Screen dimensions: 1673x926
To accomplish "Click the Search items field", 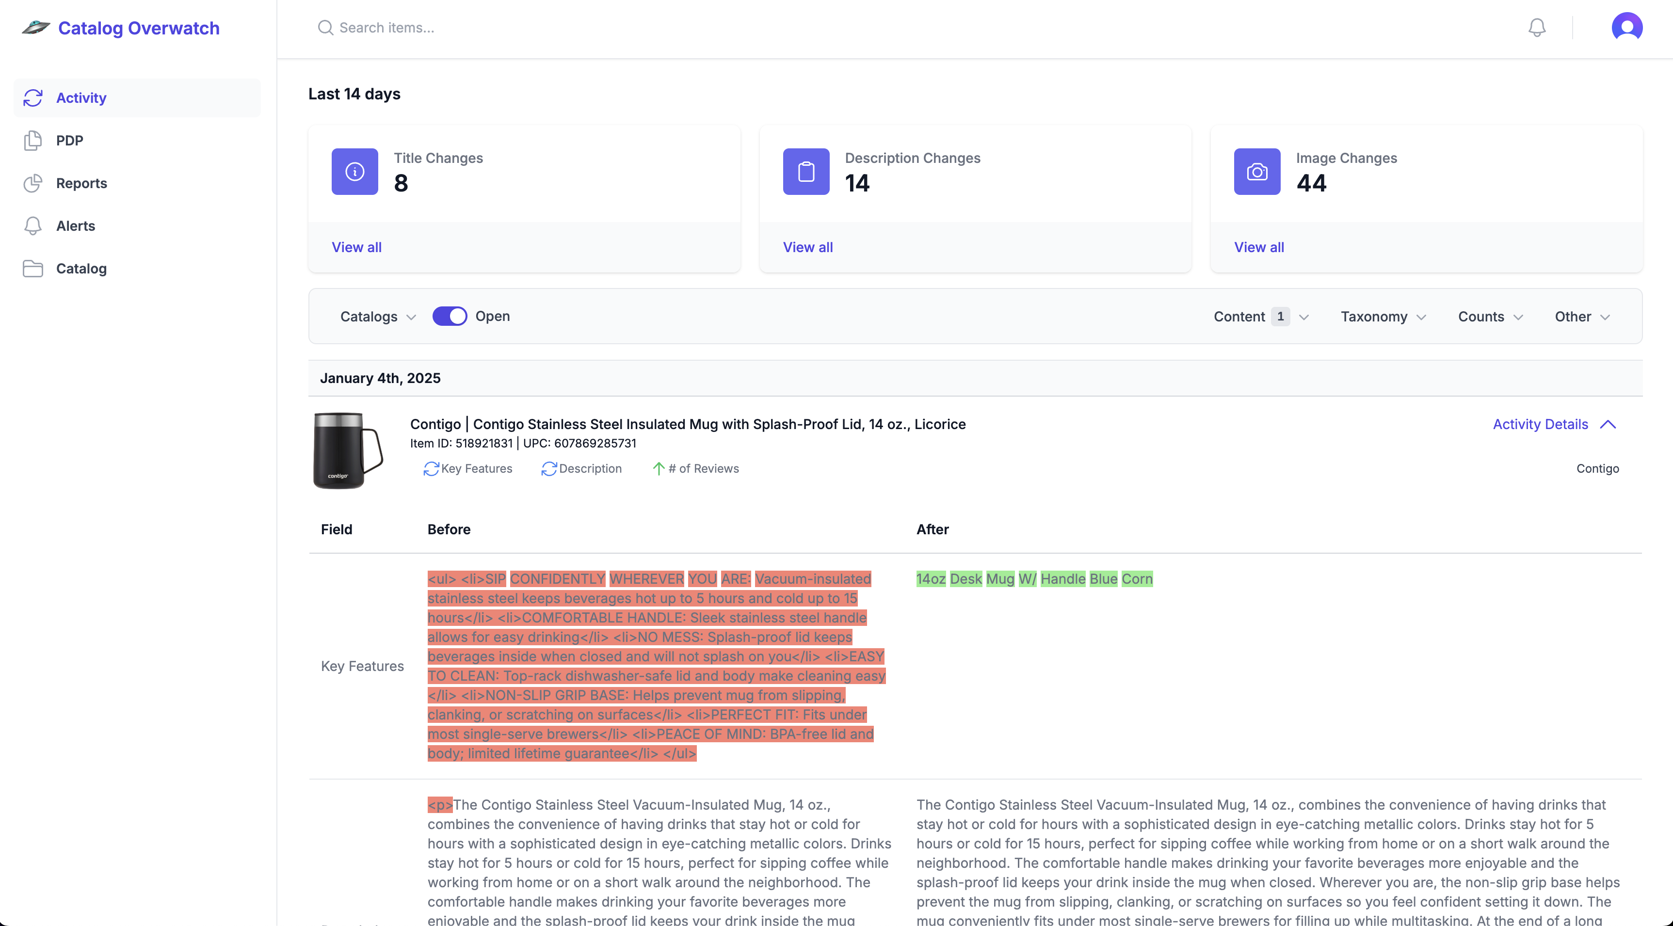I will click(386, 28).
